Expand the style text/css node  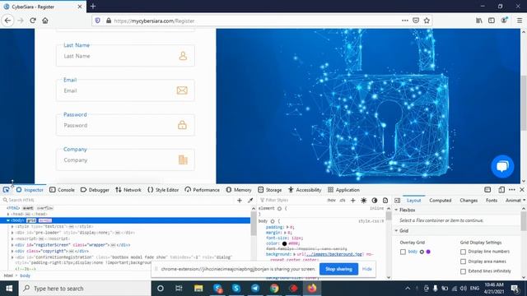point(12,227)
